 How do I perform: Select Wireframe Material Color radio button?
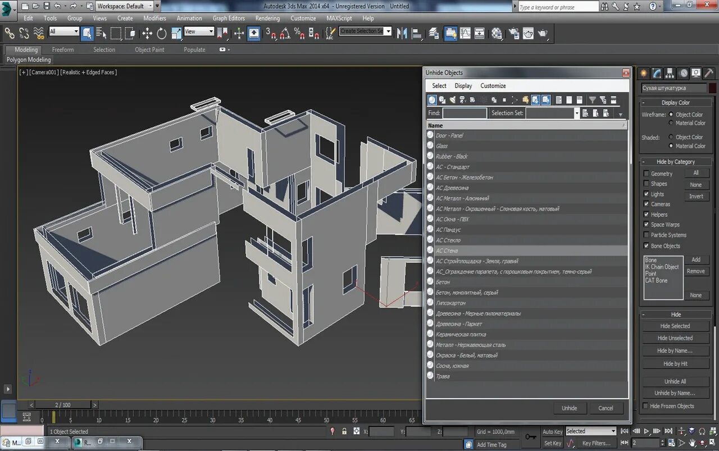pos(671,123)
